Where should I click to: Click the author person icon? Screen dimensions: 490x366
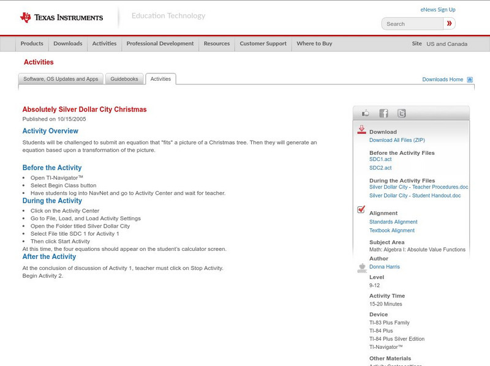point(361,267)
